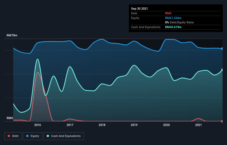The height and width of the screenshot is (145, 227).
Task: Select the 2016 x-axis label
Action: click(38, 125)
